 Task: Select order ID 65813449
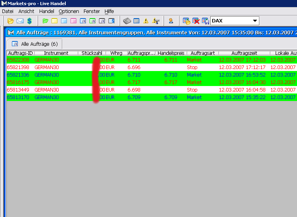point(18,90)
